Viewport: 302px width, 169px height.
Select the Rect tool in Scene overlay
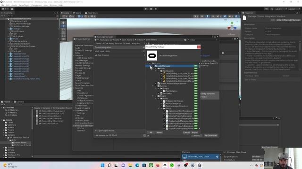(63, 36)
